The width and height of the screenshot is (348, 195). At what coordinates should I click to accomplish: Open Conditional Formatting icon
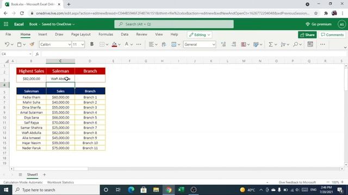point(244,44)
